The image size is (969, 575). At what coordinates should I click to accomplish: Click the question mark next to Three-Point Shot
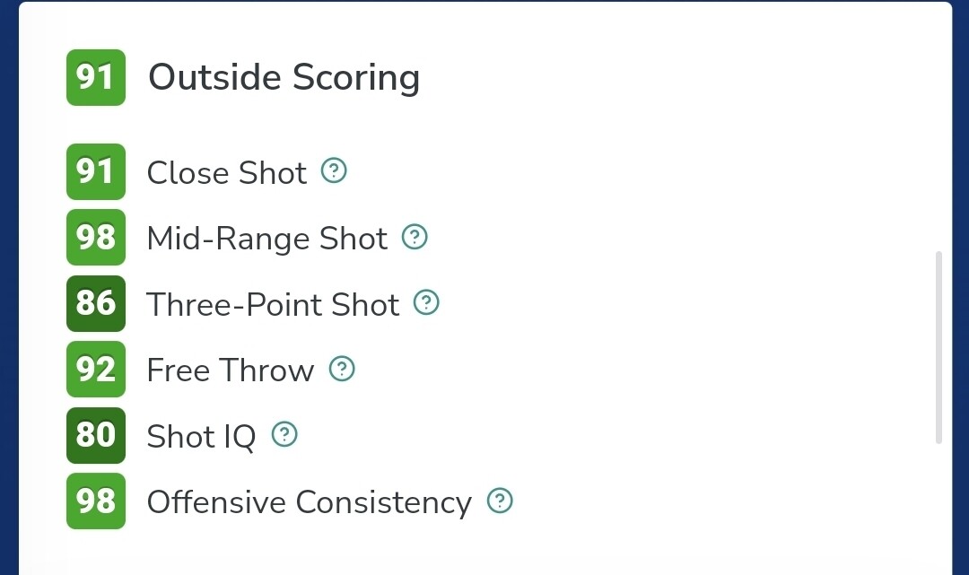coord(426,303)
